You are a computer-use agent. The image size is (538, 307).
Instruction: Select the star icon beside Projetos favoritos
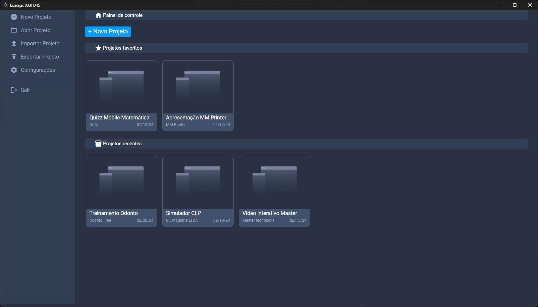click(98, 48)
